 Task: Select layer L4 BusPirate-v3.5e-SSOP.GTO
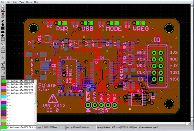[x=17, y=87]
